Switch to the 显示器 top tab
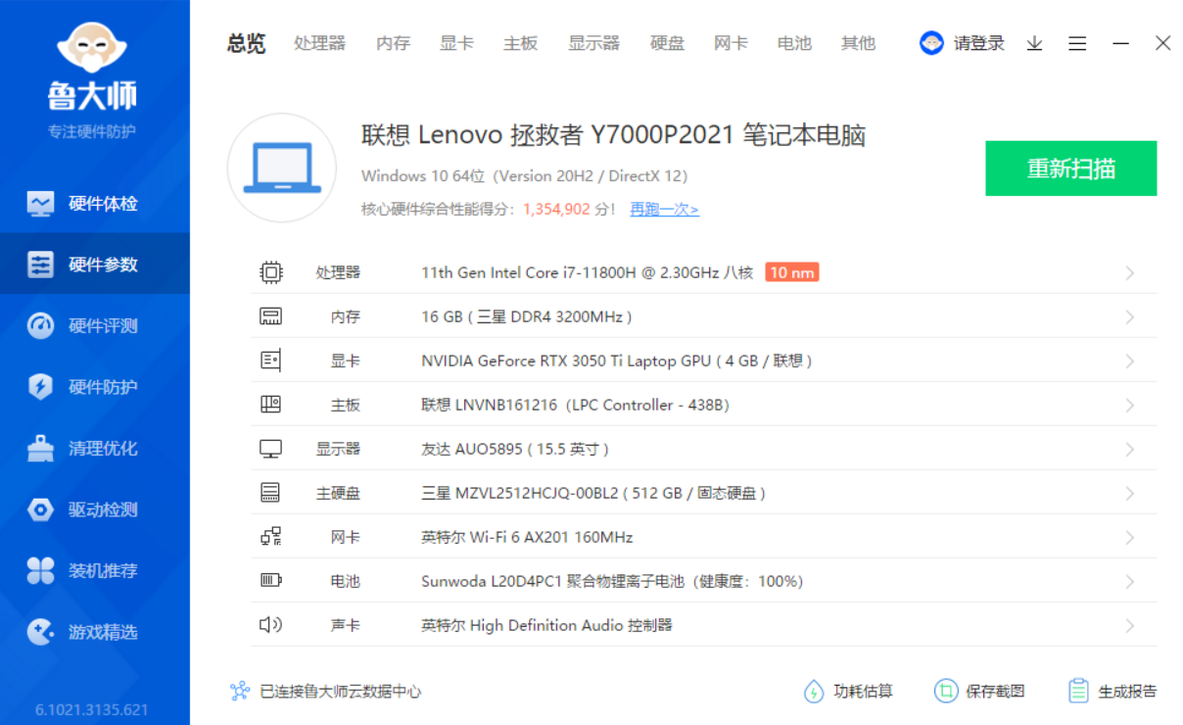Screen dimensions: 1183x725 pos(593,43)
